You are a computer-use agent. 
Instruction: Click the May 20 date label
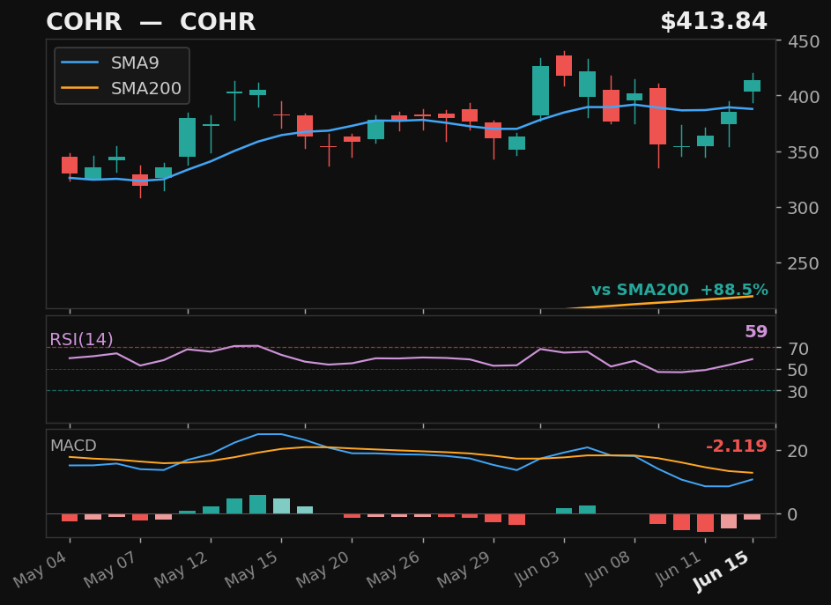pos(323,570)
